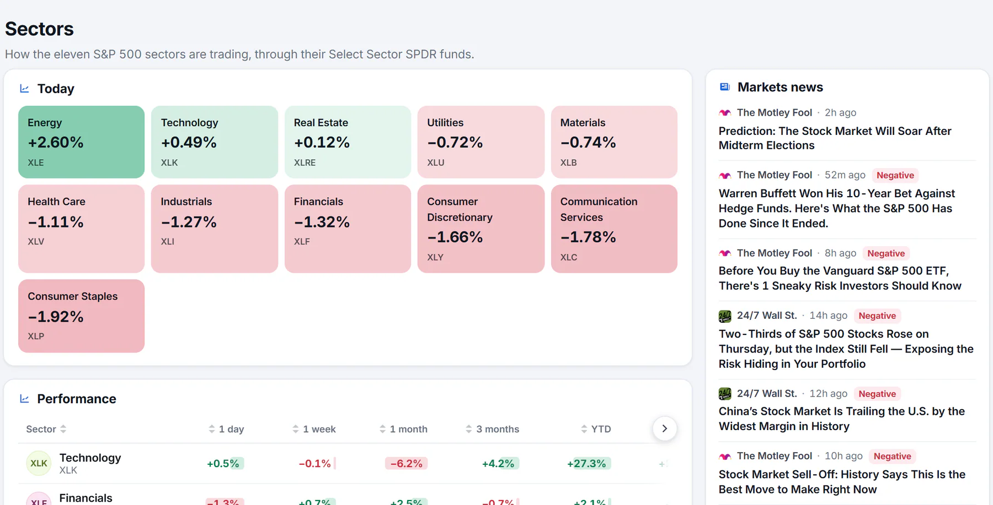993x505 pixels.
Task: Click 24/7 Wall St. logo on Two-Thirds story
Action: click(725, 316)
